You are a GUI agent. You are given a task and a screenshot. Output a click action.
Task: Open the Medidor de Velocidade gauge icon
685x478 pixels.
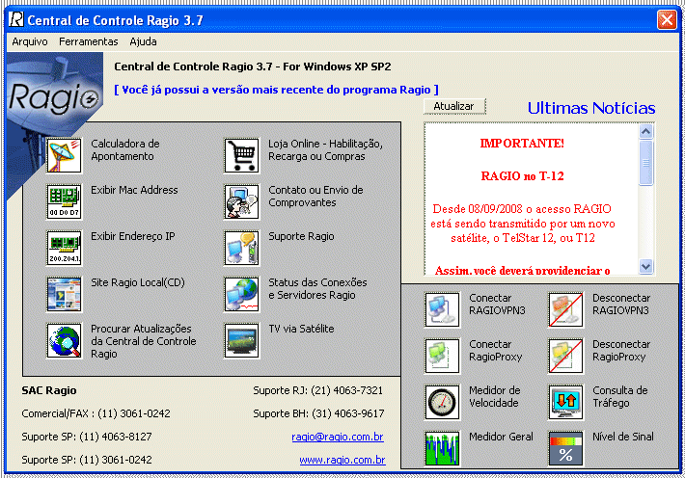(442, 402)
